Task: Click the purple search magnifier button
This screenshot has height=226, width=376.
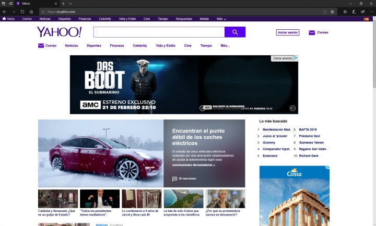Action: click(235, 32)
